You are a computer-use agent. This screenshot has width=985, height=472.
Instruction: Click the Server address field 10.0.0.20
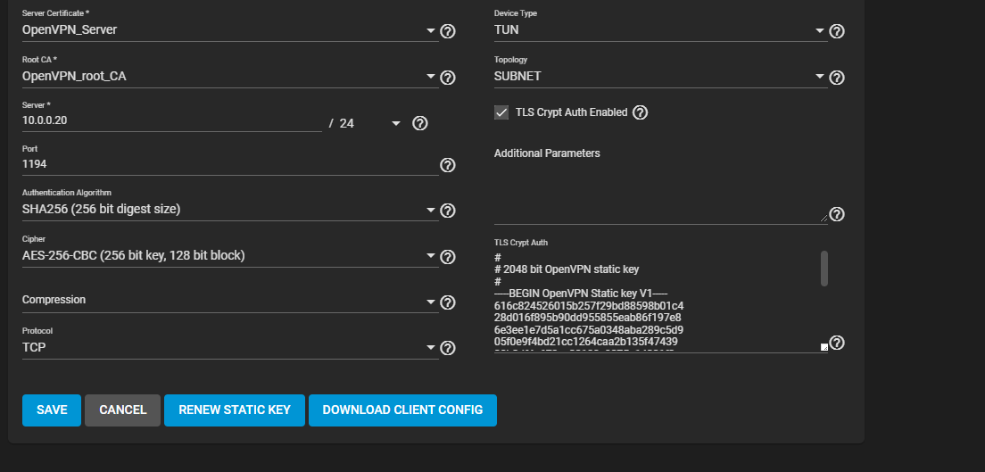click(x=171, y=120)
